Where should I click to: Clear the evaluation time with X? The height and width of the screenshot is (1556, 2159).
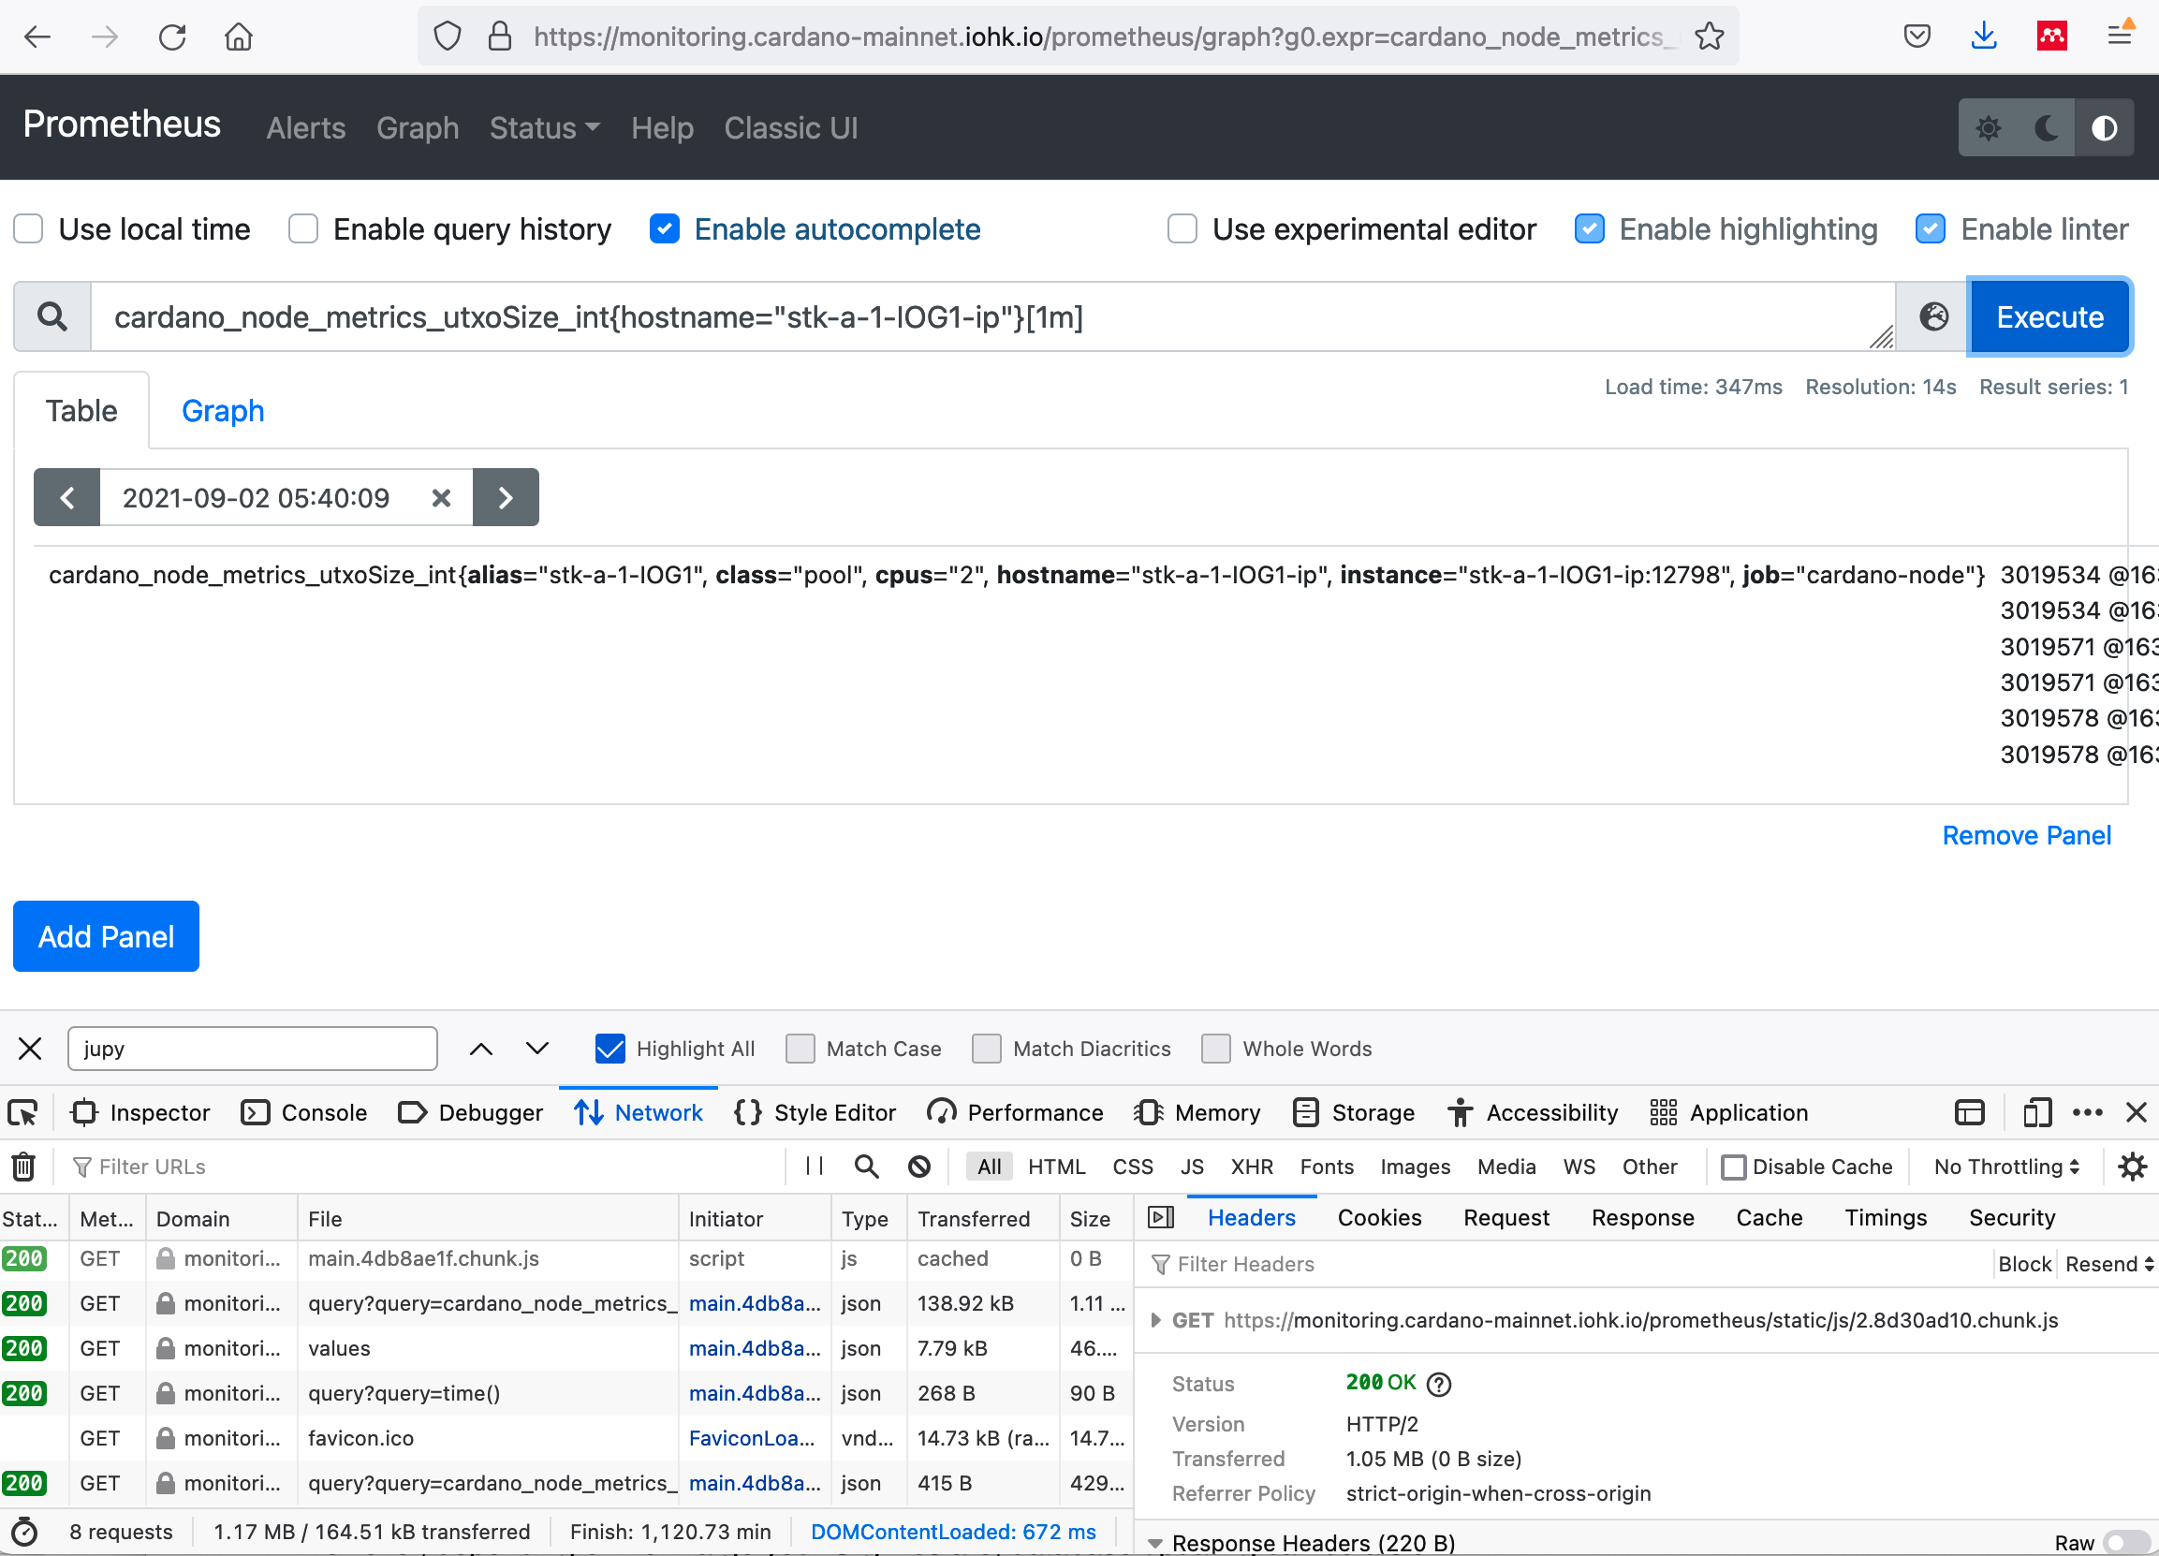click(x=441, y=498)
